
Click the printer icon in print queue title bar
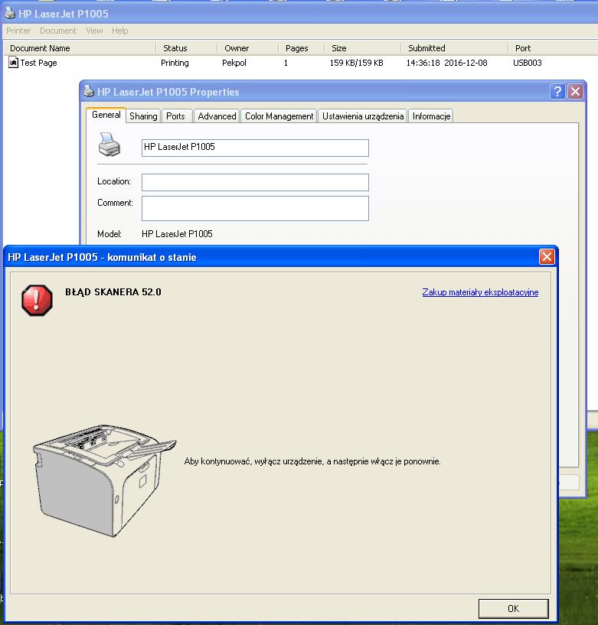(x=10, y=13)
